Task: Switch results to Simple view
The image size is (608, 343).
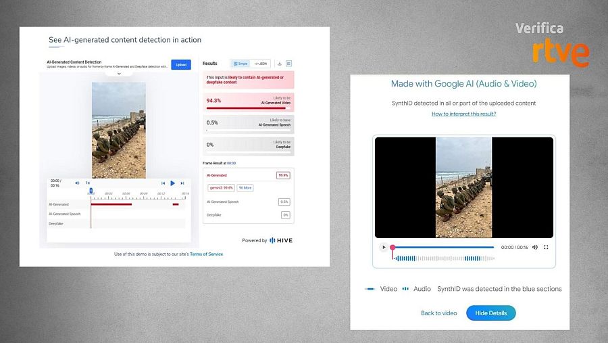Action: tap(240, 64)
